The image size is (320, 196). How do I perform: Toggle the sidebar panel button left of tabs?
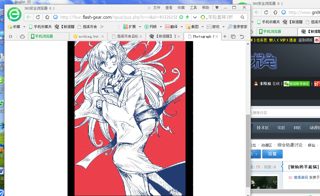pos(11,36)
